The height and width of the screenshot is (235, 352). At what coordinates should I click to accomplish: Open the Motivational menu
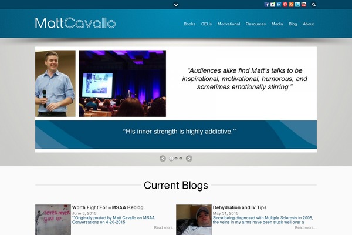tap(229, 24)
